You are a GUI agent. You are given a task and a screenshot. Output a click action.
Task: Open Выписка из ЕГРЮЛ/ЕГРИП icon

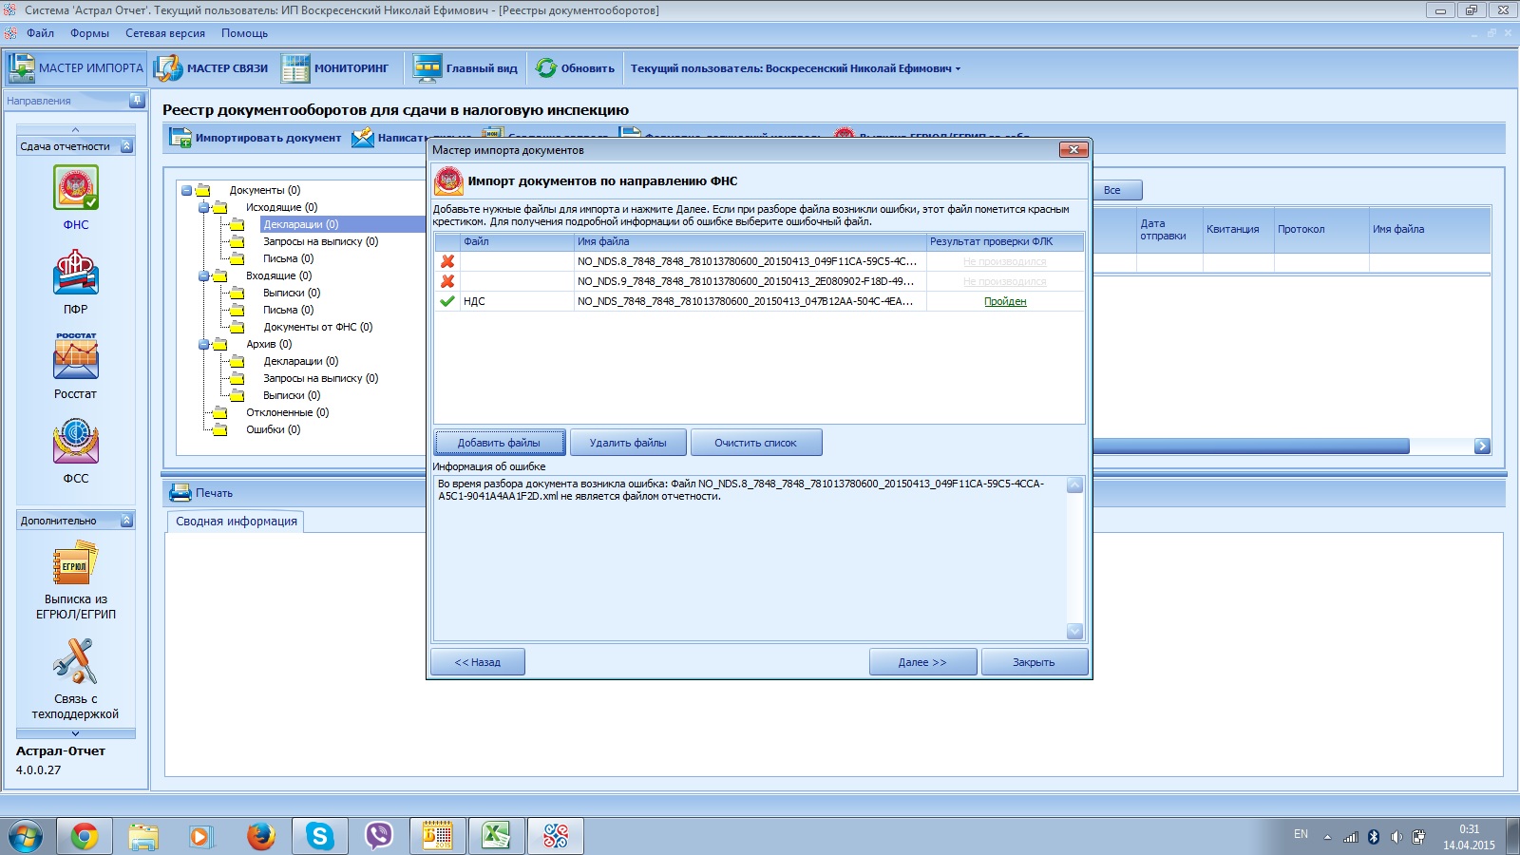pyautogui.click(x=76, y=564)
